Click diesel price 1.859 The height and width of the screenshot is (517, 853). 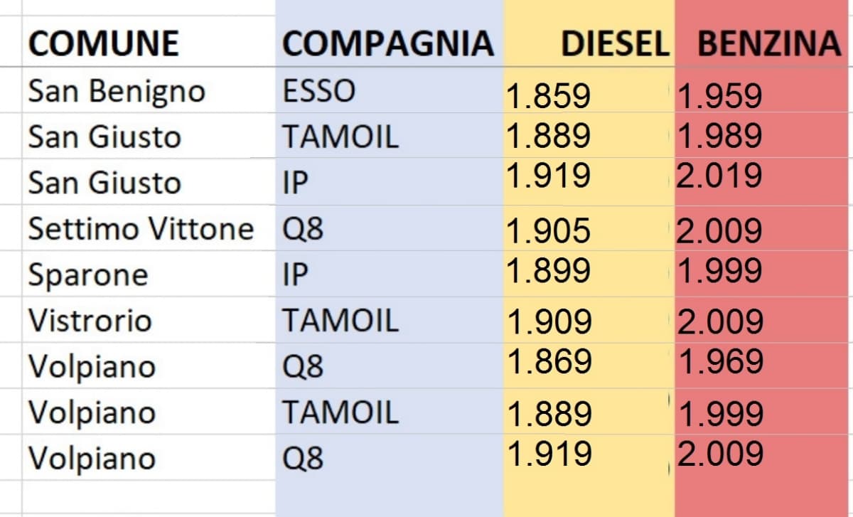pyautogui.click(x=548, y=96)
